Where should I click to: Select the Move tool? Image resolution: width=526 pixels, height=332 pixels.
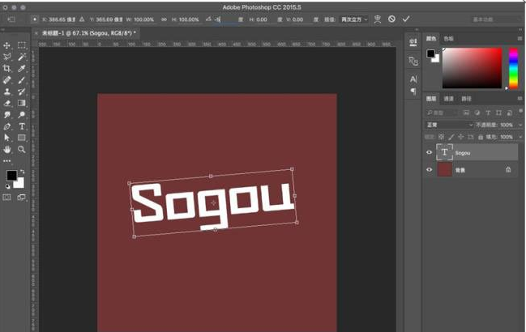(x=8, y=46)
